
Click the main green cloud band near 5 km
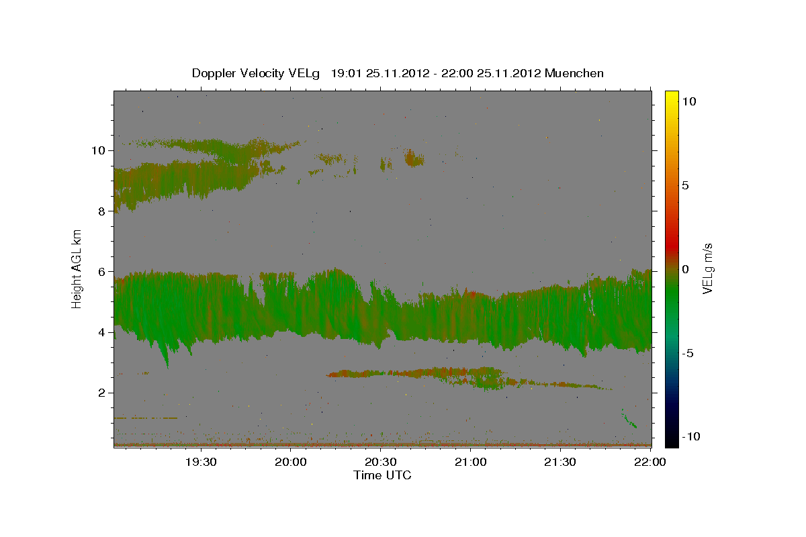(x=383, y=319)
